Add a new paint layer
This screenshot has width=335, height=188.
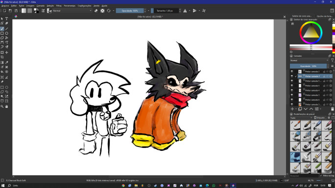pyautogui.click(x=292, y=109)
